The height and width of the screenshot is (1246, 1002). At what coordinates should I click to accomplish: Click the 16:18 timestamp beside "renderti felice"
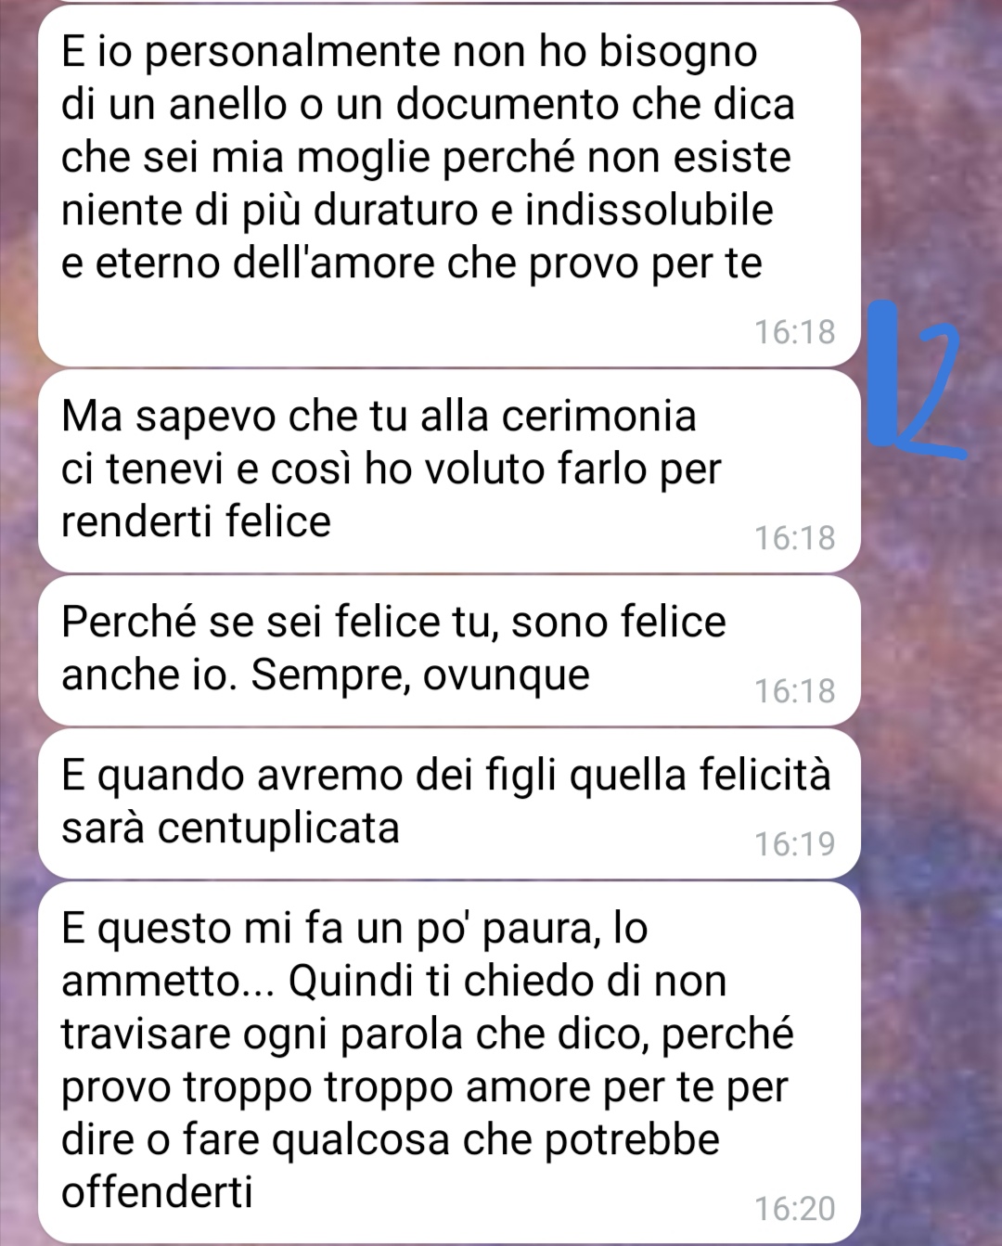pyautogui.click(x=794, y=538)
